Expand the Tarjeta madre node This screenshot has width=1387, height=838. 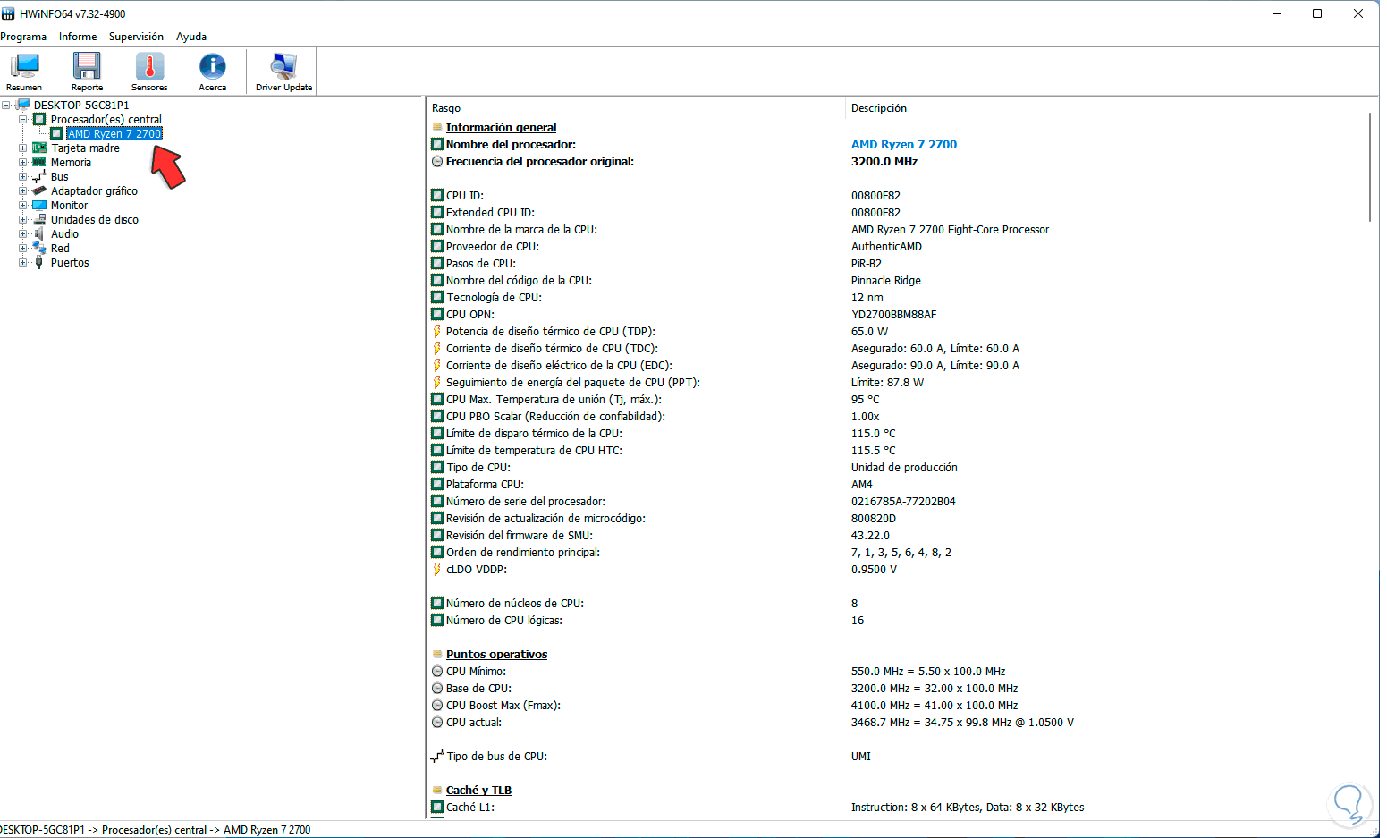coord(23,148)
